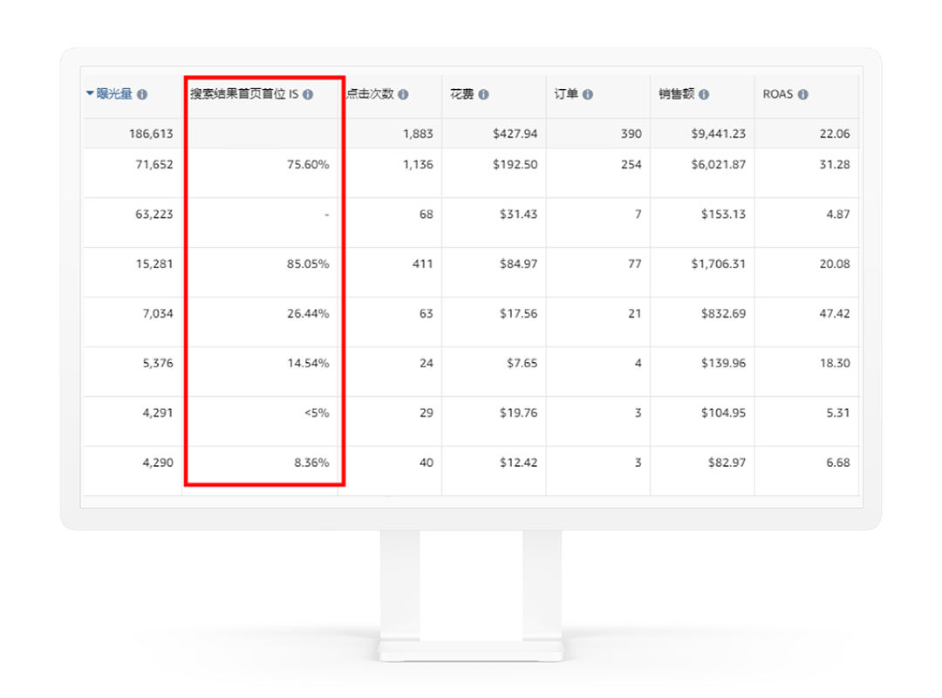Select the spend cell $31.43
The image size is (942, 698).
518,214
